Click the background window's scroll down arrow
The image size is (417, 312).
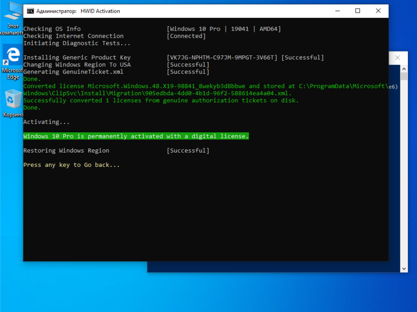tap(404, 268)
